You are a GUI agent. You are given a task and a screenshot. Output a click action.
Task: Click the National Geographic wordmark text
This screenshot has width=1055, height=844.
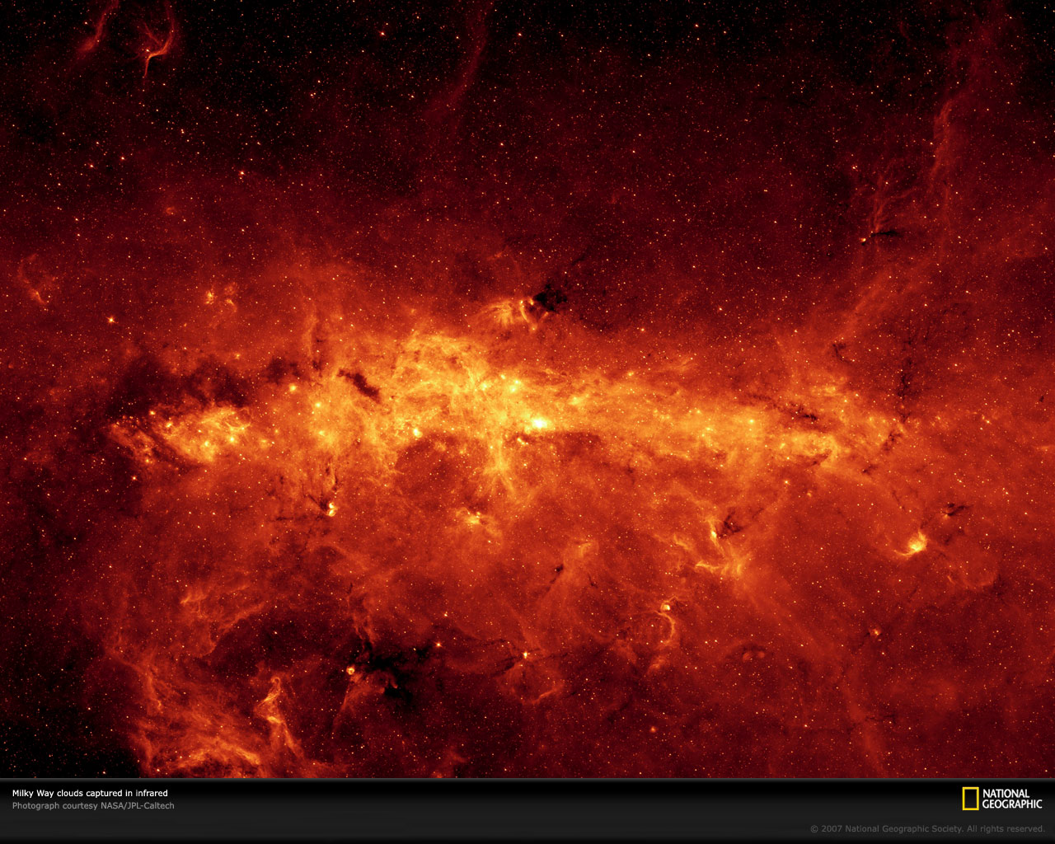point(1011,799)
